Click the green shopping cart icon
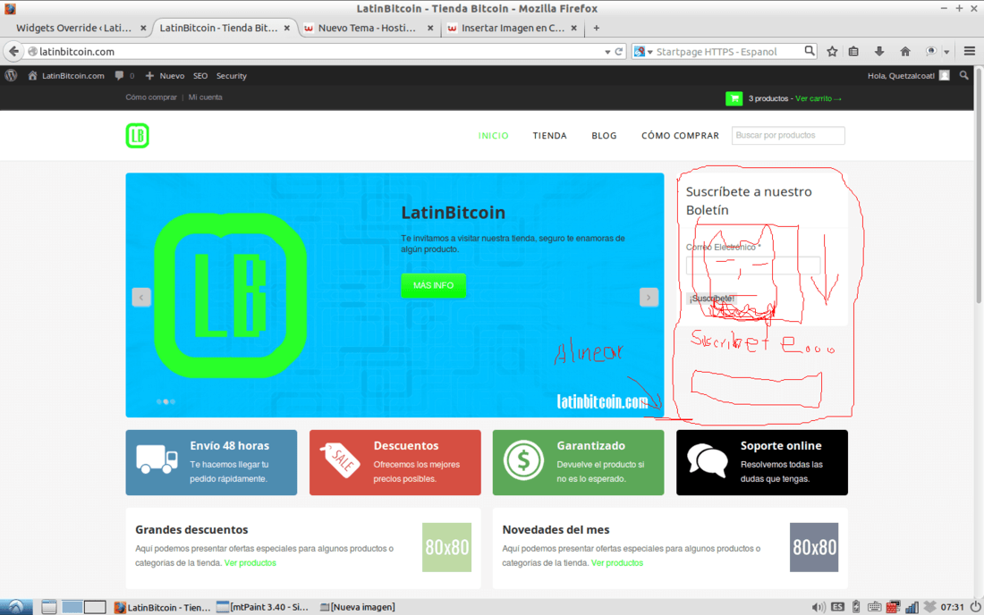984x615 pixels. pos(734,98)
